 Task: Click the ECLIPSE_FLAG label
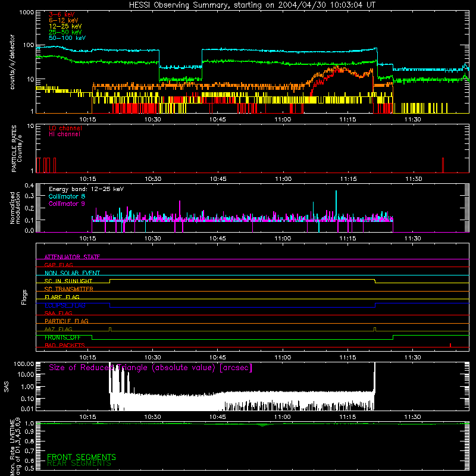(65, 305)
